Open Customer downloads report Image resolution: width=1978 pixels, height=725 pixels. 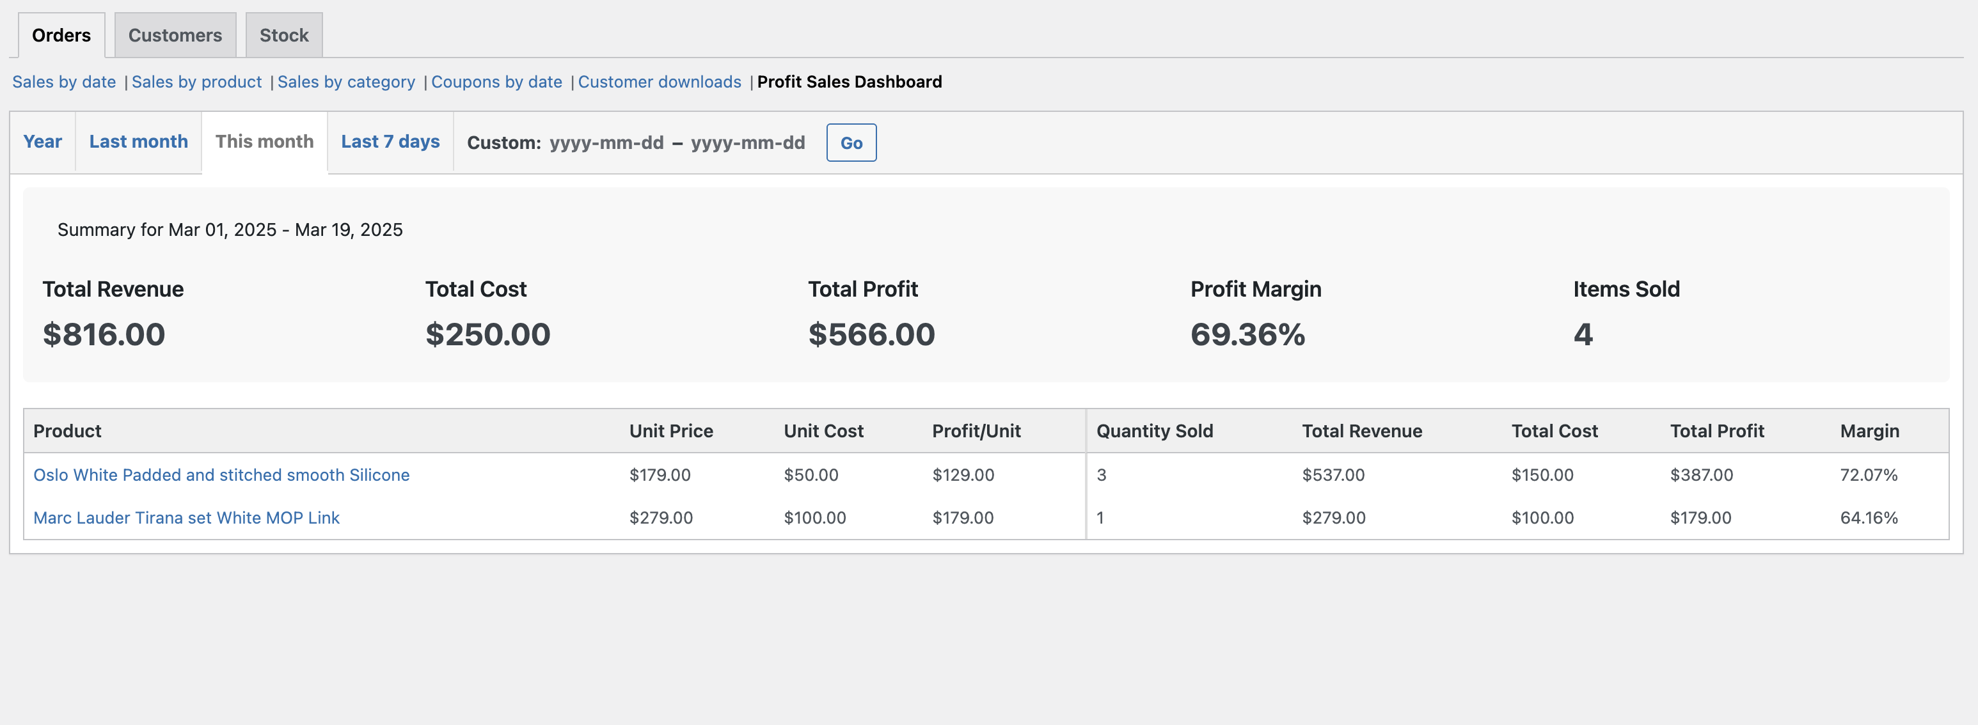click(x=660, y=82)
